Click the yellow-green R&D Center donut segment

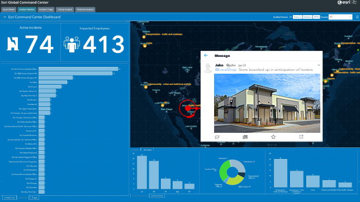click(x=235, y=180)
